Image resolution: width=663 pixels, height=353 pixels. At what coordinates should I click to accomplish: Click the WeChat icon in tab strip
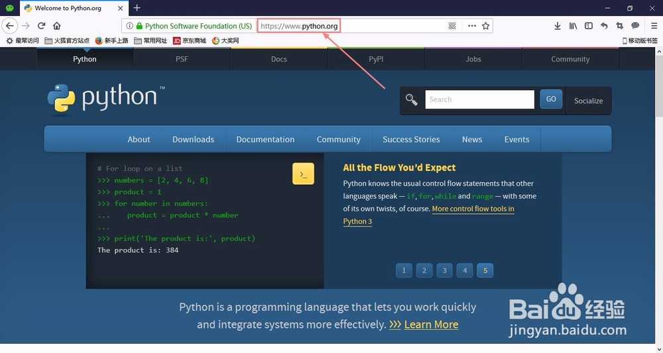pyautogui.click(x=9, y=8)
